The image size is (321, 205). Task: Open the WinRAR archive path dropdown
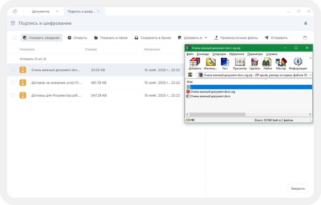pos(310,75)
